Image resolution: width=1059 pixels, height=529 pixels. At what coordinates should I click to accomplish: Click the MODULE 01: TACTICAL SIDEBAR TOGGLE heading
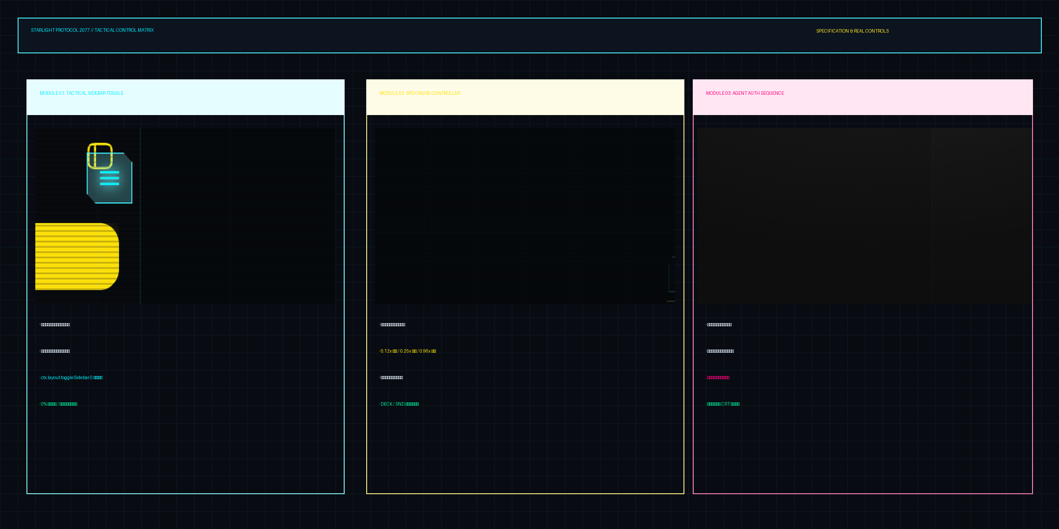tap(82, 93)
